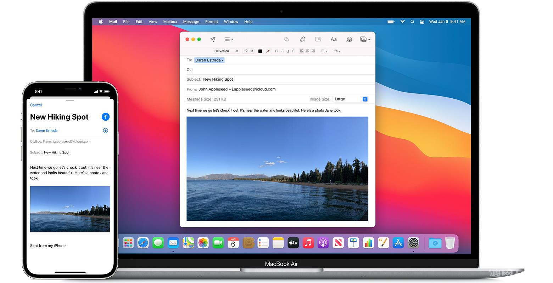Toggle italic text formatting
This screenshot has width=553, height=283.
tap(282, 51)
